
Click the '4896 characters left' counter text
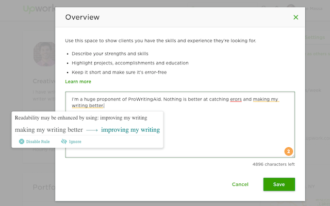pos(274,164)
